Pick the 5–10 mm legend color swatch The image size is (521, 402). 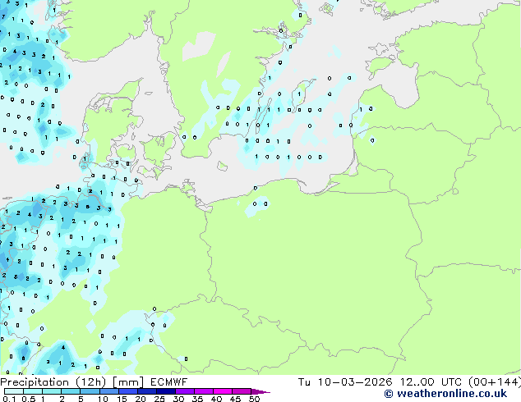pos(90,391)
